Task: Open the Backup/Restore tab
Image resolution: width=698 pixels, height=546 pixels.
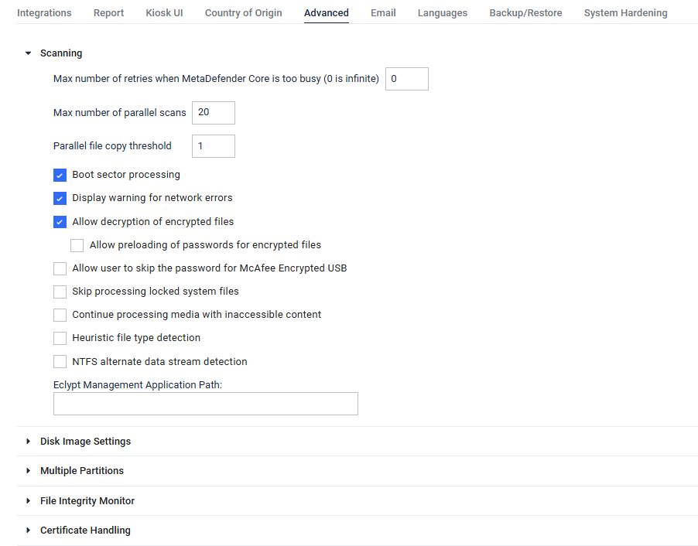Action: point(525,13)
